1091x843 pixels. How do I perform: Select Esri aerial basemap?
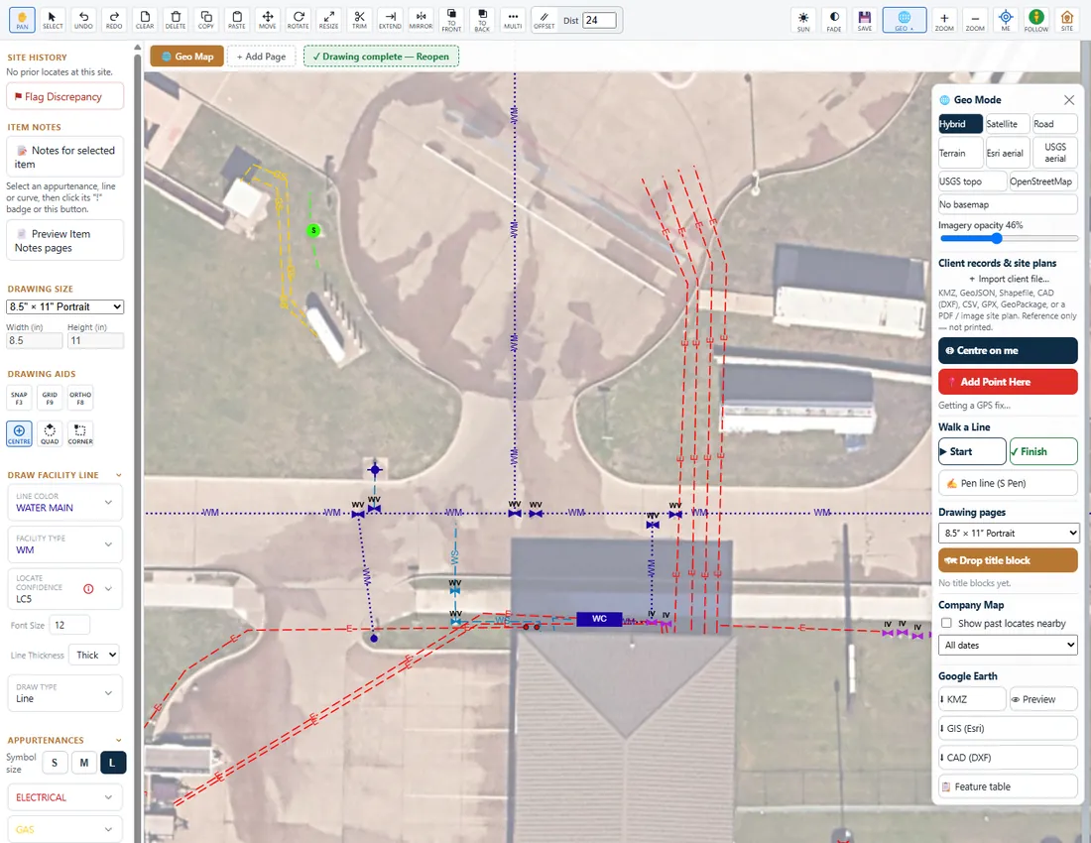click(x=1008, y=153)
